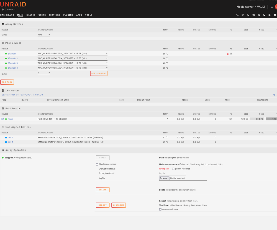The width and height of the screenshot is (277, 230).
Task: Click the Flash used 634 MB usage bar
Action: coord(257,119)
